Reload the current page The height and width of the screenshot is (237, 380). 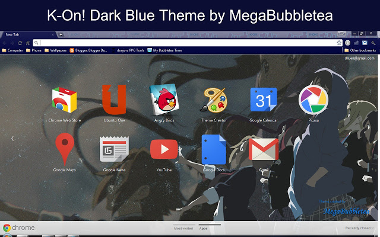[20, 43]
